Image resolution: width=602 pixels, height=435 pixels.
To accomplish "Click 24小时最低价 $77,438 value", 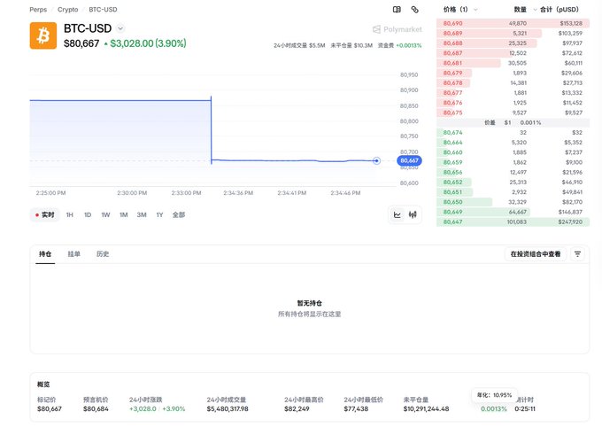I will click(356, 409).
